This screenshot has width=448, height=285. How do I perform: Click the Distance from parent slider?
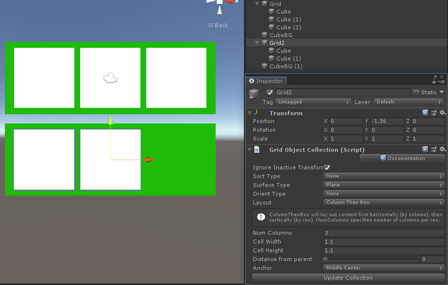click(x=371, y=259)
